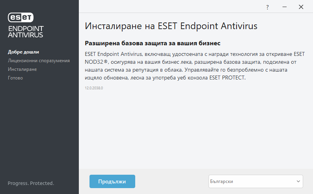Open the help question mark icon

(x=267, y=7)
